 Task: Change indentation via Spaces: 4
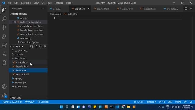coord(152,102)
